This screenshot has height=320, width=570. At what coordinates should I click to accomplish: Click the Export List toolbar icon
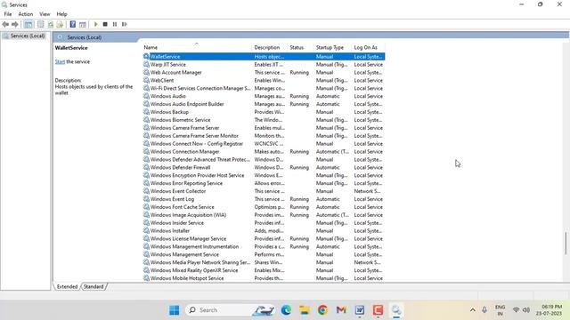[x=60, y=24]
